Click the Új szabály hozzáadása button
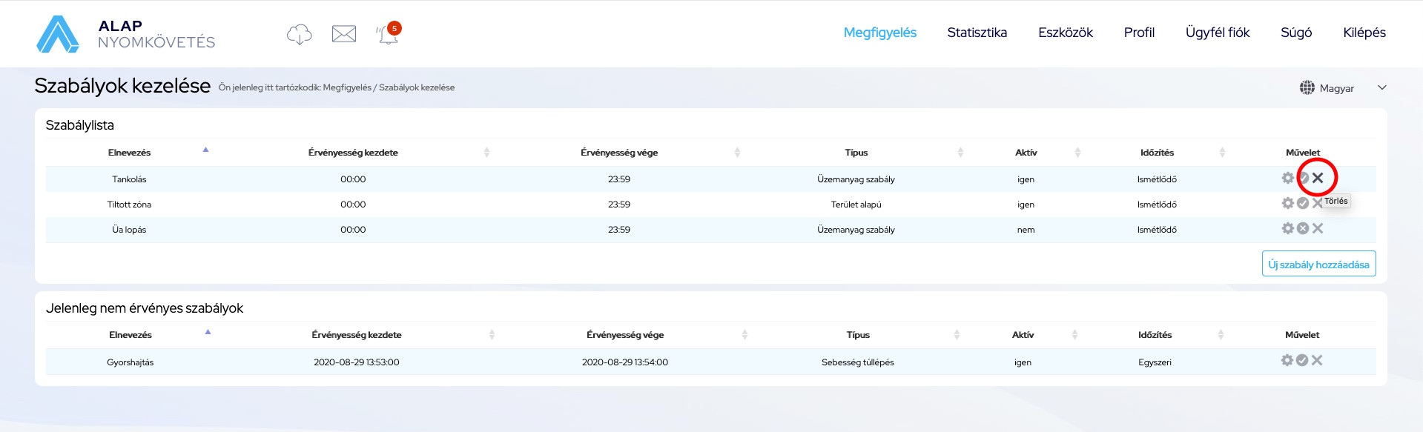The height and width of the screenshot is (432, 1423). [x=1318, y=264]
